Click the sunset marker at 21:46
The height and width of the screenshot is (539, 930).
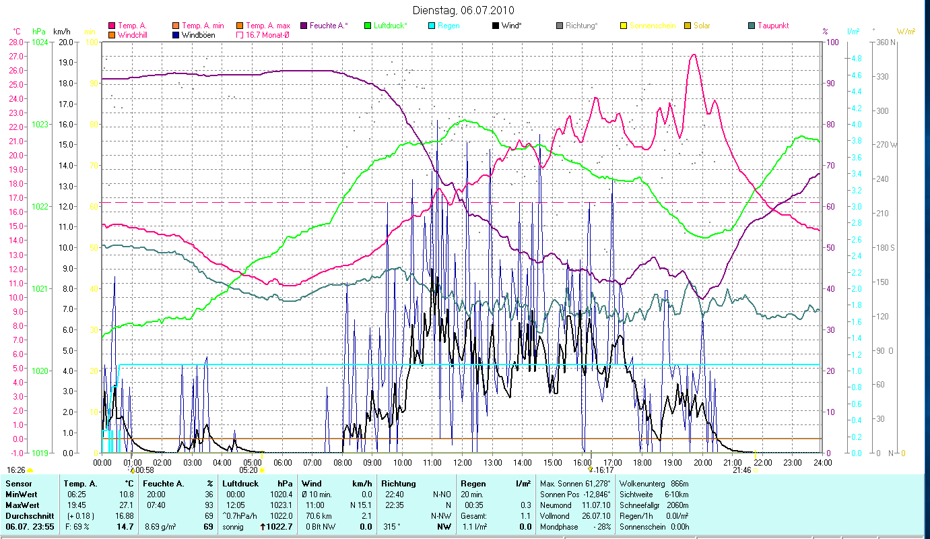[756, 470]
